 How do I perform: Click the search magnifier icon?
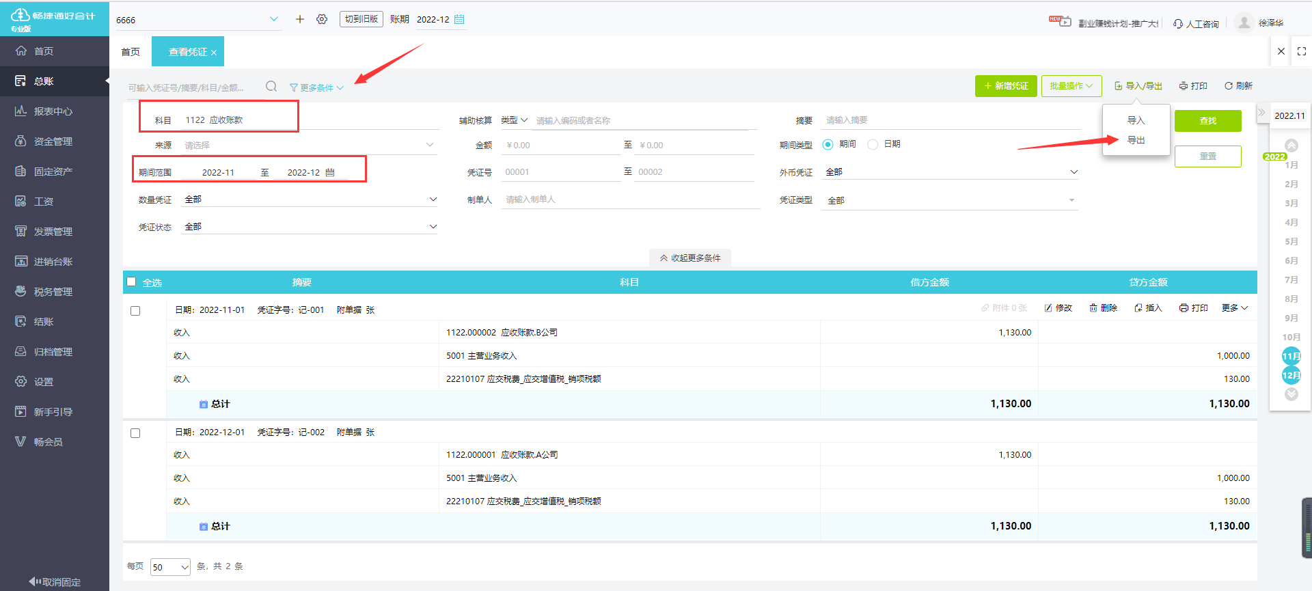click(271, 86)
